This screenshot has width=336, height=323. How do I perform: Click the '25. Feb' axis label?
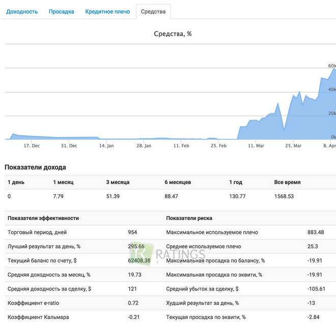tap(218, 146)
